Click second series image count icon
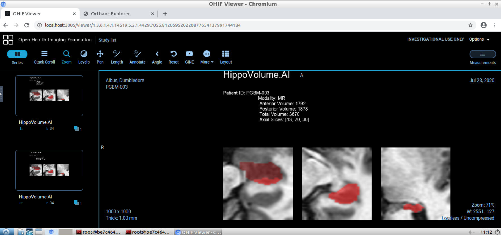501x235 pixels. click(x=76, y=203)
